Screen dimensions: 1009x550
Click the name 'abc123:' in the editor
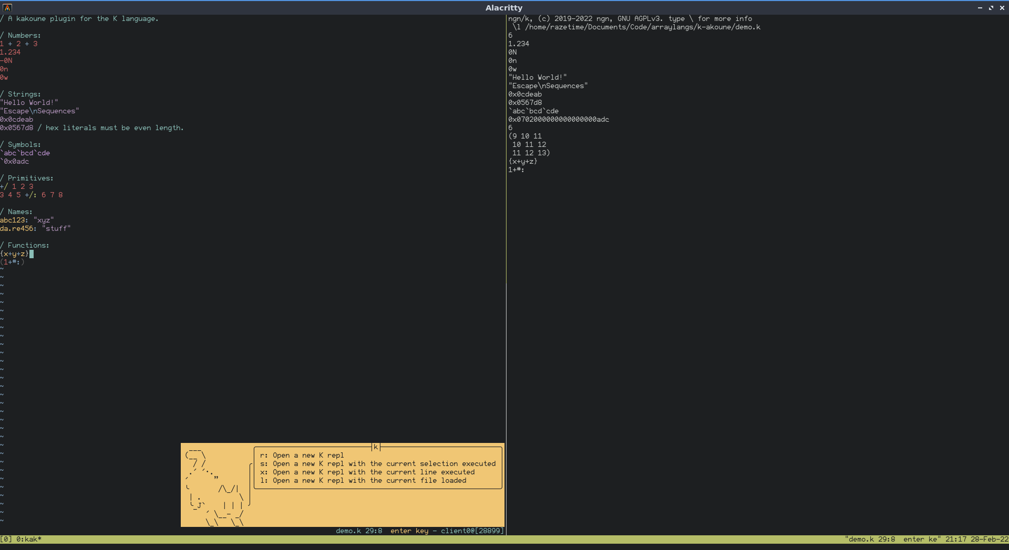click(x=15, y=220)
